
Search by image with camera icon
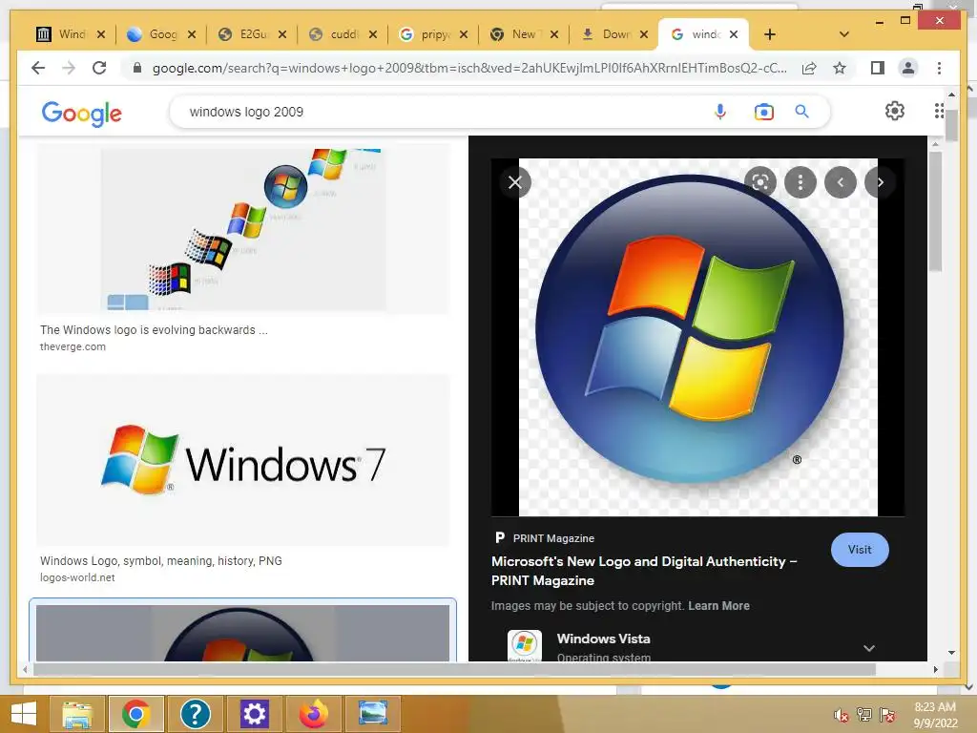(x=764, y=112)
